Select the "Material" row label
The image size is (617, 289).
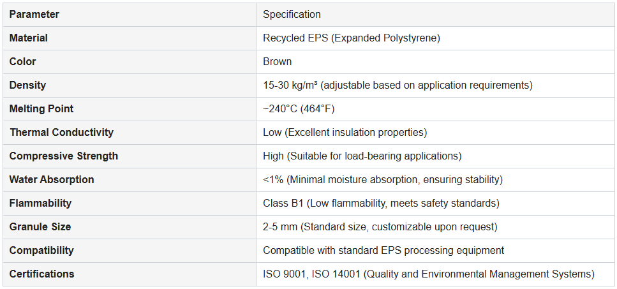click(28, 38)
